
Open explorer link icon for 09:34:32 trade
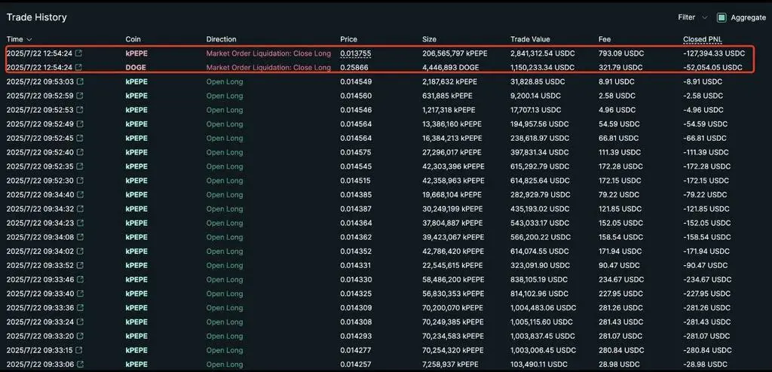point(80,209)
